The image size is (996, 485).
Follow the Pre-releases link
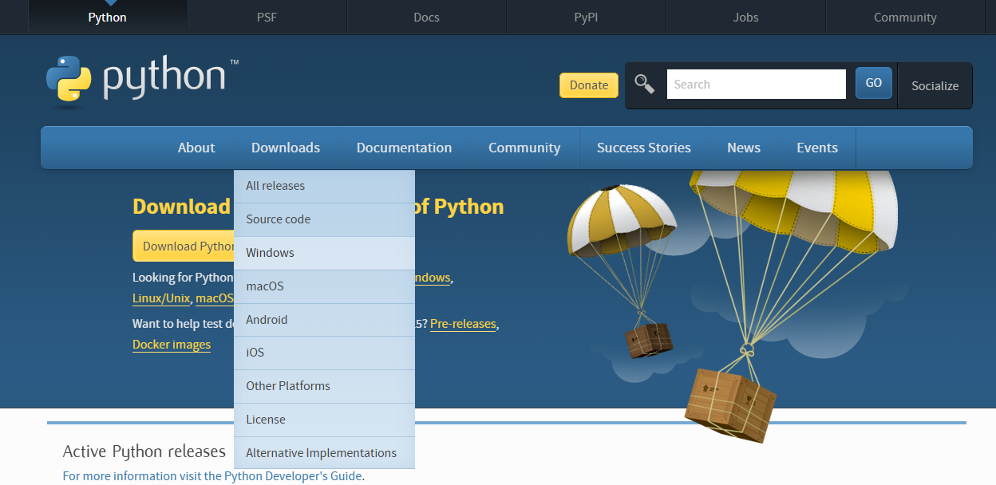pyautogui.click(x=463, y=324)
